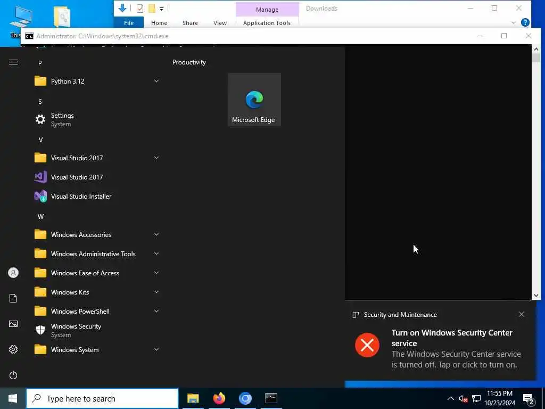Click the Productivity group heading
This screenshot has height=409, width=545.
point(189,62)
